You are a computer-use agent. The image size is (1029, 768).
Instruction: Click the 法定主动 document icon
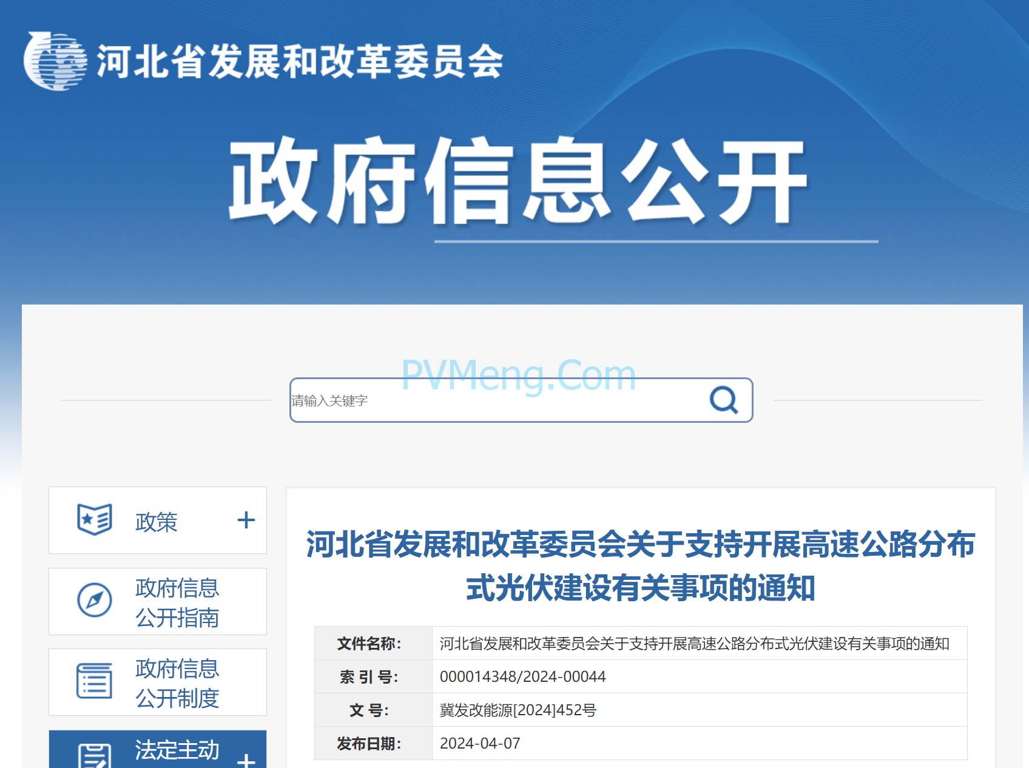[x=95, y=756]
